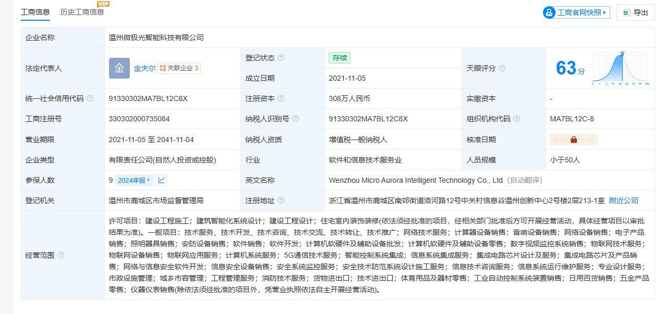Click registration authority 温州市鹿城区市场监督管理局
Image resolution: width=663 pixels, height=314 pixels.
point(156,200)
